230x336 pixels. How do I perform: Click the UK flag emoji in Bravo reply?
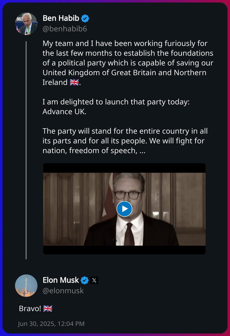(x=48, y=308)
